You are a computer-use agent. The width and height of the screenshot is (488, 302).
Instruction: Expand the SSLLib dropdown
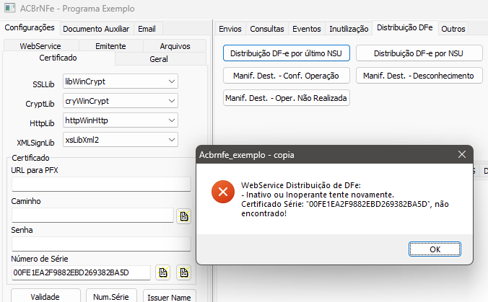point(172,81)
